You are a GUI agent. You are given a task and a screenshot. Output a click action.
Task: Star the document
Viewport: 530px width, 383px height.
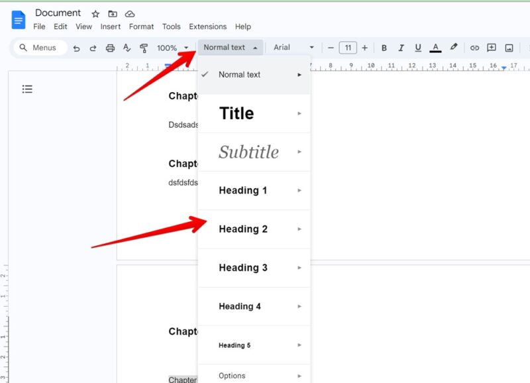click(x=95, y=13)
